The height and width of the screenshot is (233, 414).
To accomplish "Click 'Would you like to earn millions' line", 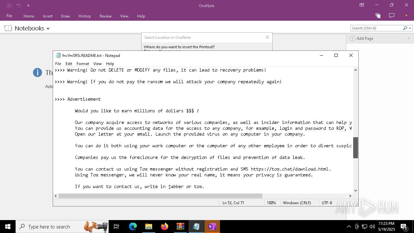I will [x=137, y=111].
